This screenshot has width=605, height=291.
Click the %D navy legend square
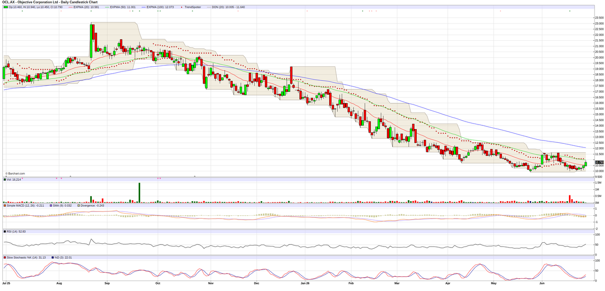[x=52, y=257]
